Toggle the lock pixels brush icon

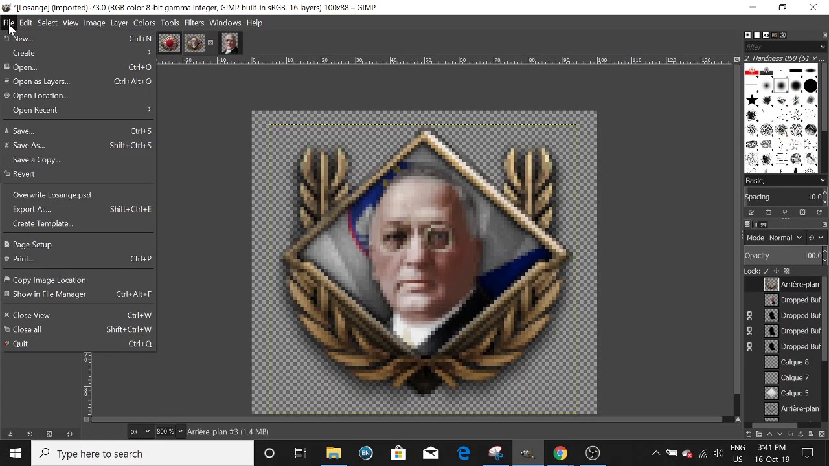pyautogui.click(x=767, y=271)
